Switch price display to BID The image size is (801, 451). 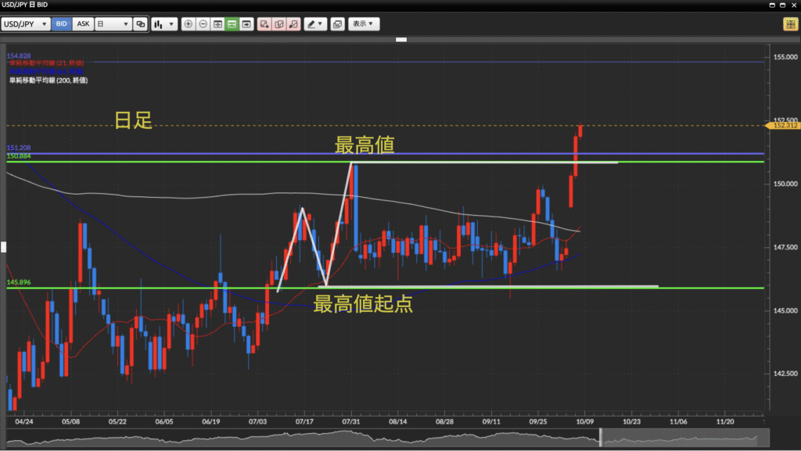coord(61,24)
